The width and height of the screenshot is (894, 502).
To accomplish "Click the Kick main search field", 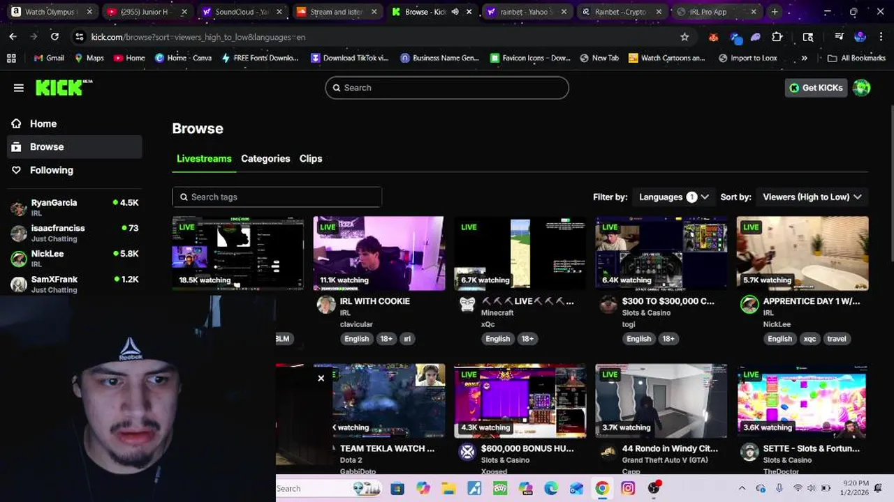I will [447, 88].
